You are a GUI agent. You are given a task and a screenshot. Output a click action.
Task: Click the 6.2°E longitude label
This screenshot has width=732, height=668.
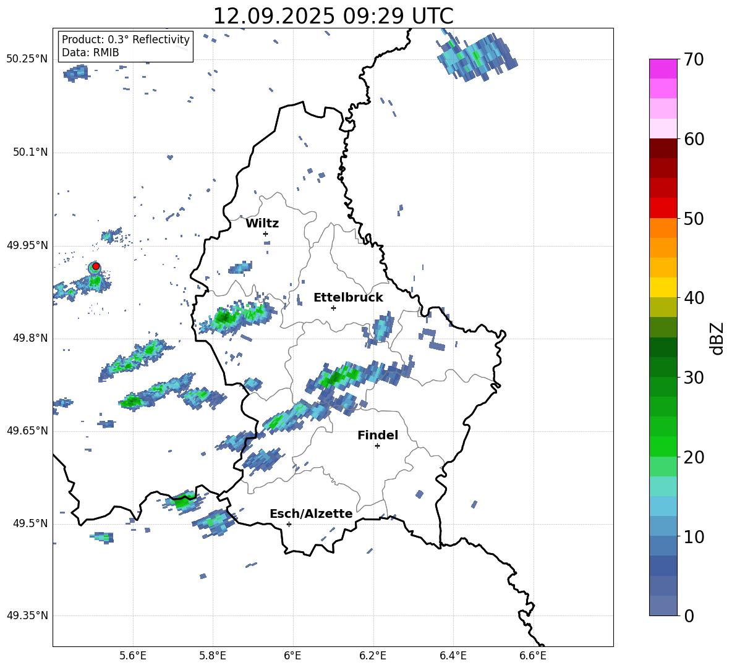(x=373, y=656)
